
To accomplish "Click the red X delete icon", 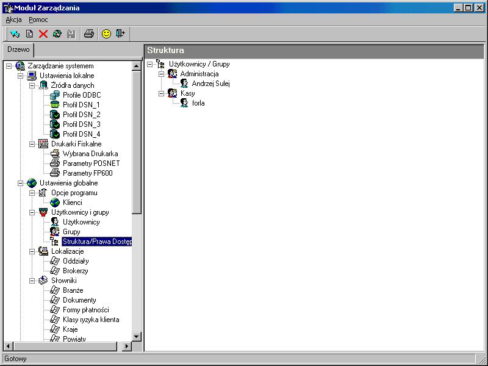I will (x=43, y=34).
